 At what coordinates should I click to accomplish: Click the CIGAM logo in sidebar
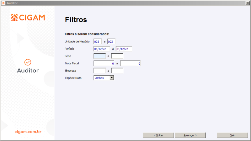coord(28,18)
